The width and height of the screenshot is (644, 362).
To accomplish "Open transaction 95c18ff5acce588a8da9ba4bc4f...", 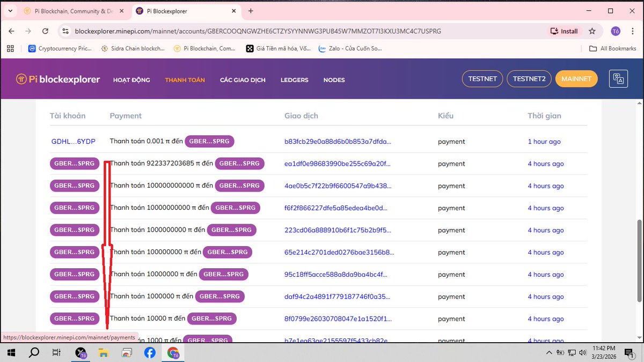I will [336, 274].
